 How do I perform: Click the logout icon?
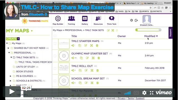136,20
